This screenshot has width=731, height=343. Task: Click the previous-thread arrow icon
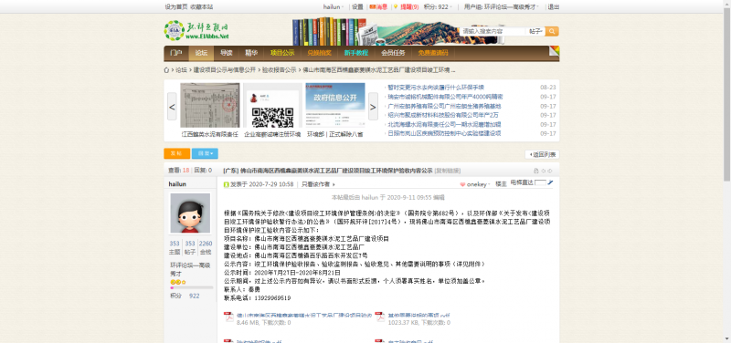coord(543,171)
